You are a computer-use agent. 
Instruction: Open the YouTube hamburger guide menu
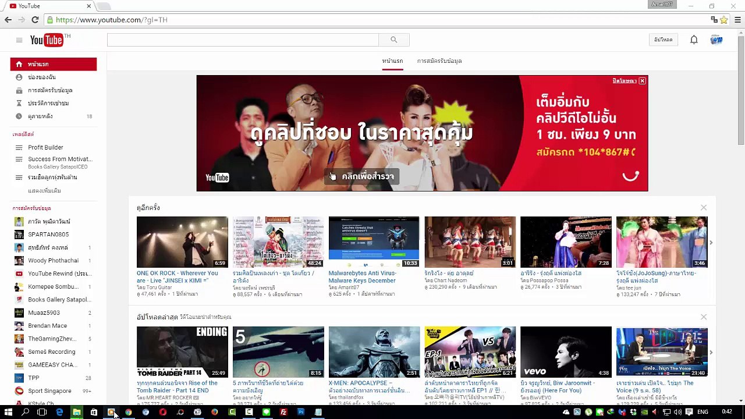[x=19, y=40]
